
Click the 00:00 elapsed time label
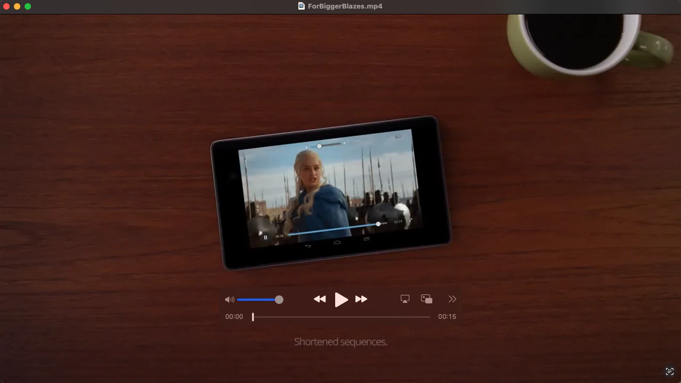tap(234, 317)
